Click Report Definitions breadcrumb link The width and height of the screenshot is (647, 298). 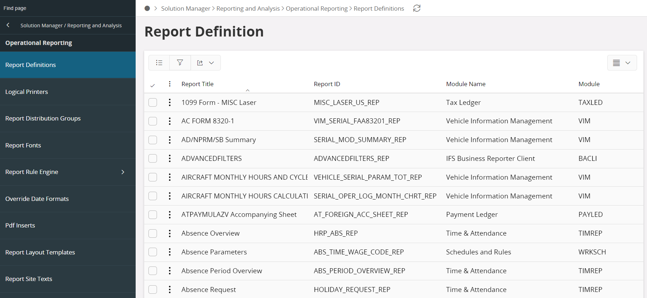coord(379,8)
